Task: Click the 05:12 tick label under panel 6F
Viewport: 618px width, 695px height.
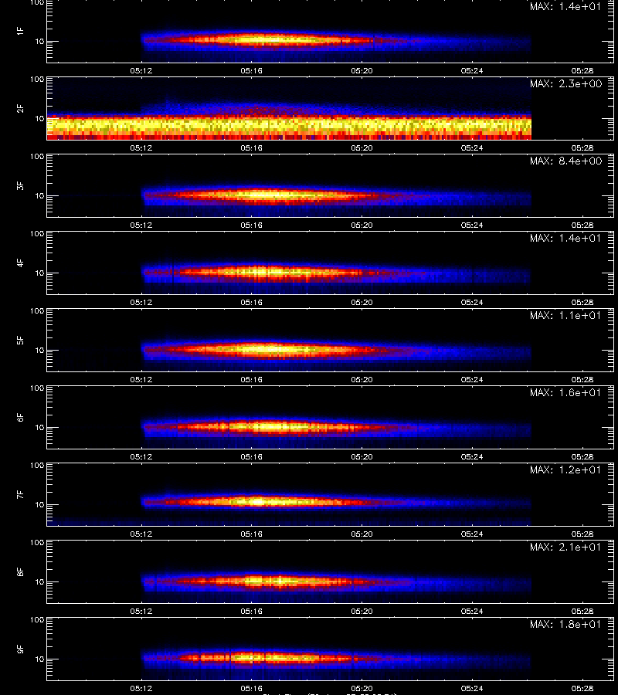Action: click(x=141, y=457)
